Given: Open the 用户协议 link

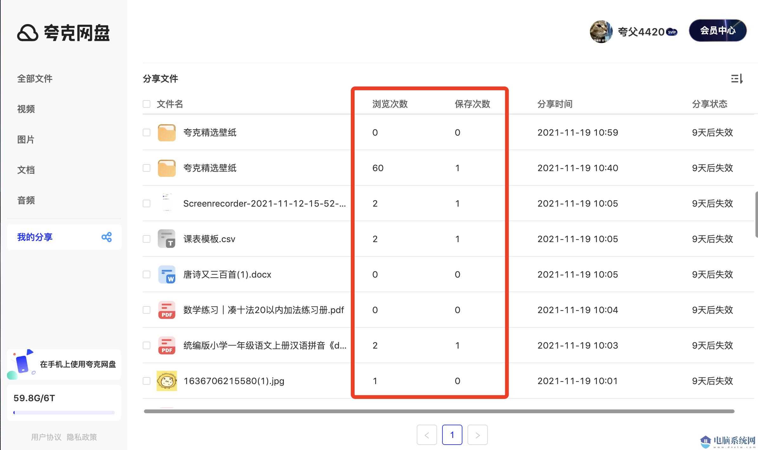Looking at the screenshot, I should tap(46, 437).
